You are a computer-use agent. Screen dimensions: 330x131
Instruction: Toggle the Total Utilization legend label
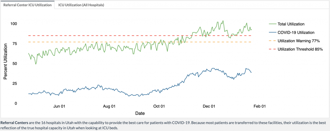(291, 24)
